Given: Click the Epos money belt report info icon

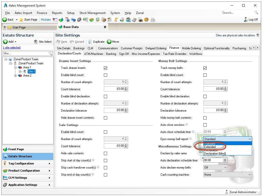Looking at the screenshot, I should (190, 139).
